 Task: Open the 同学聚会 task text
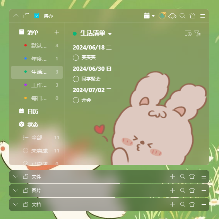coord(91,79)
